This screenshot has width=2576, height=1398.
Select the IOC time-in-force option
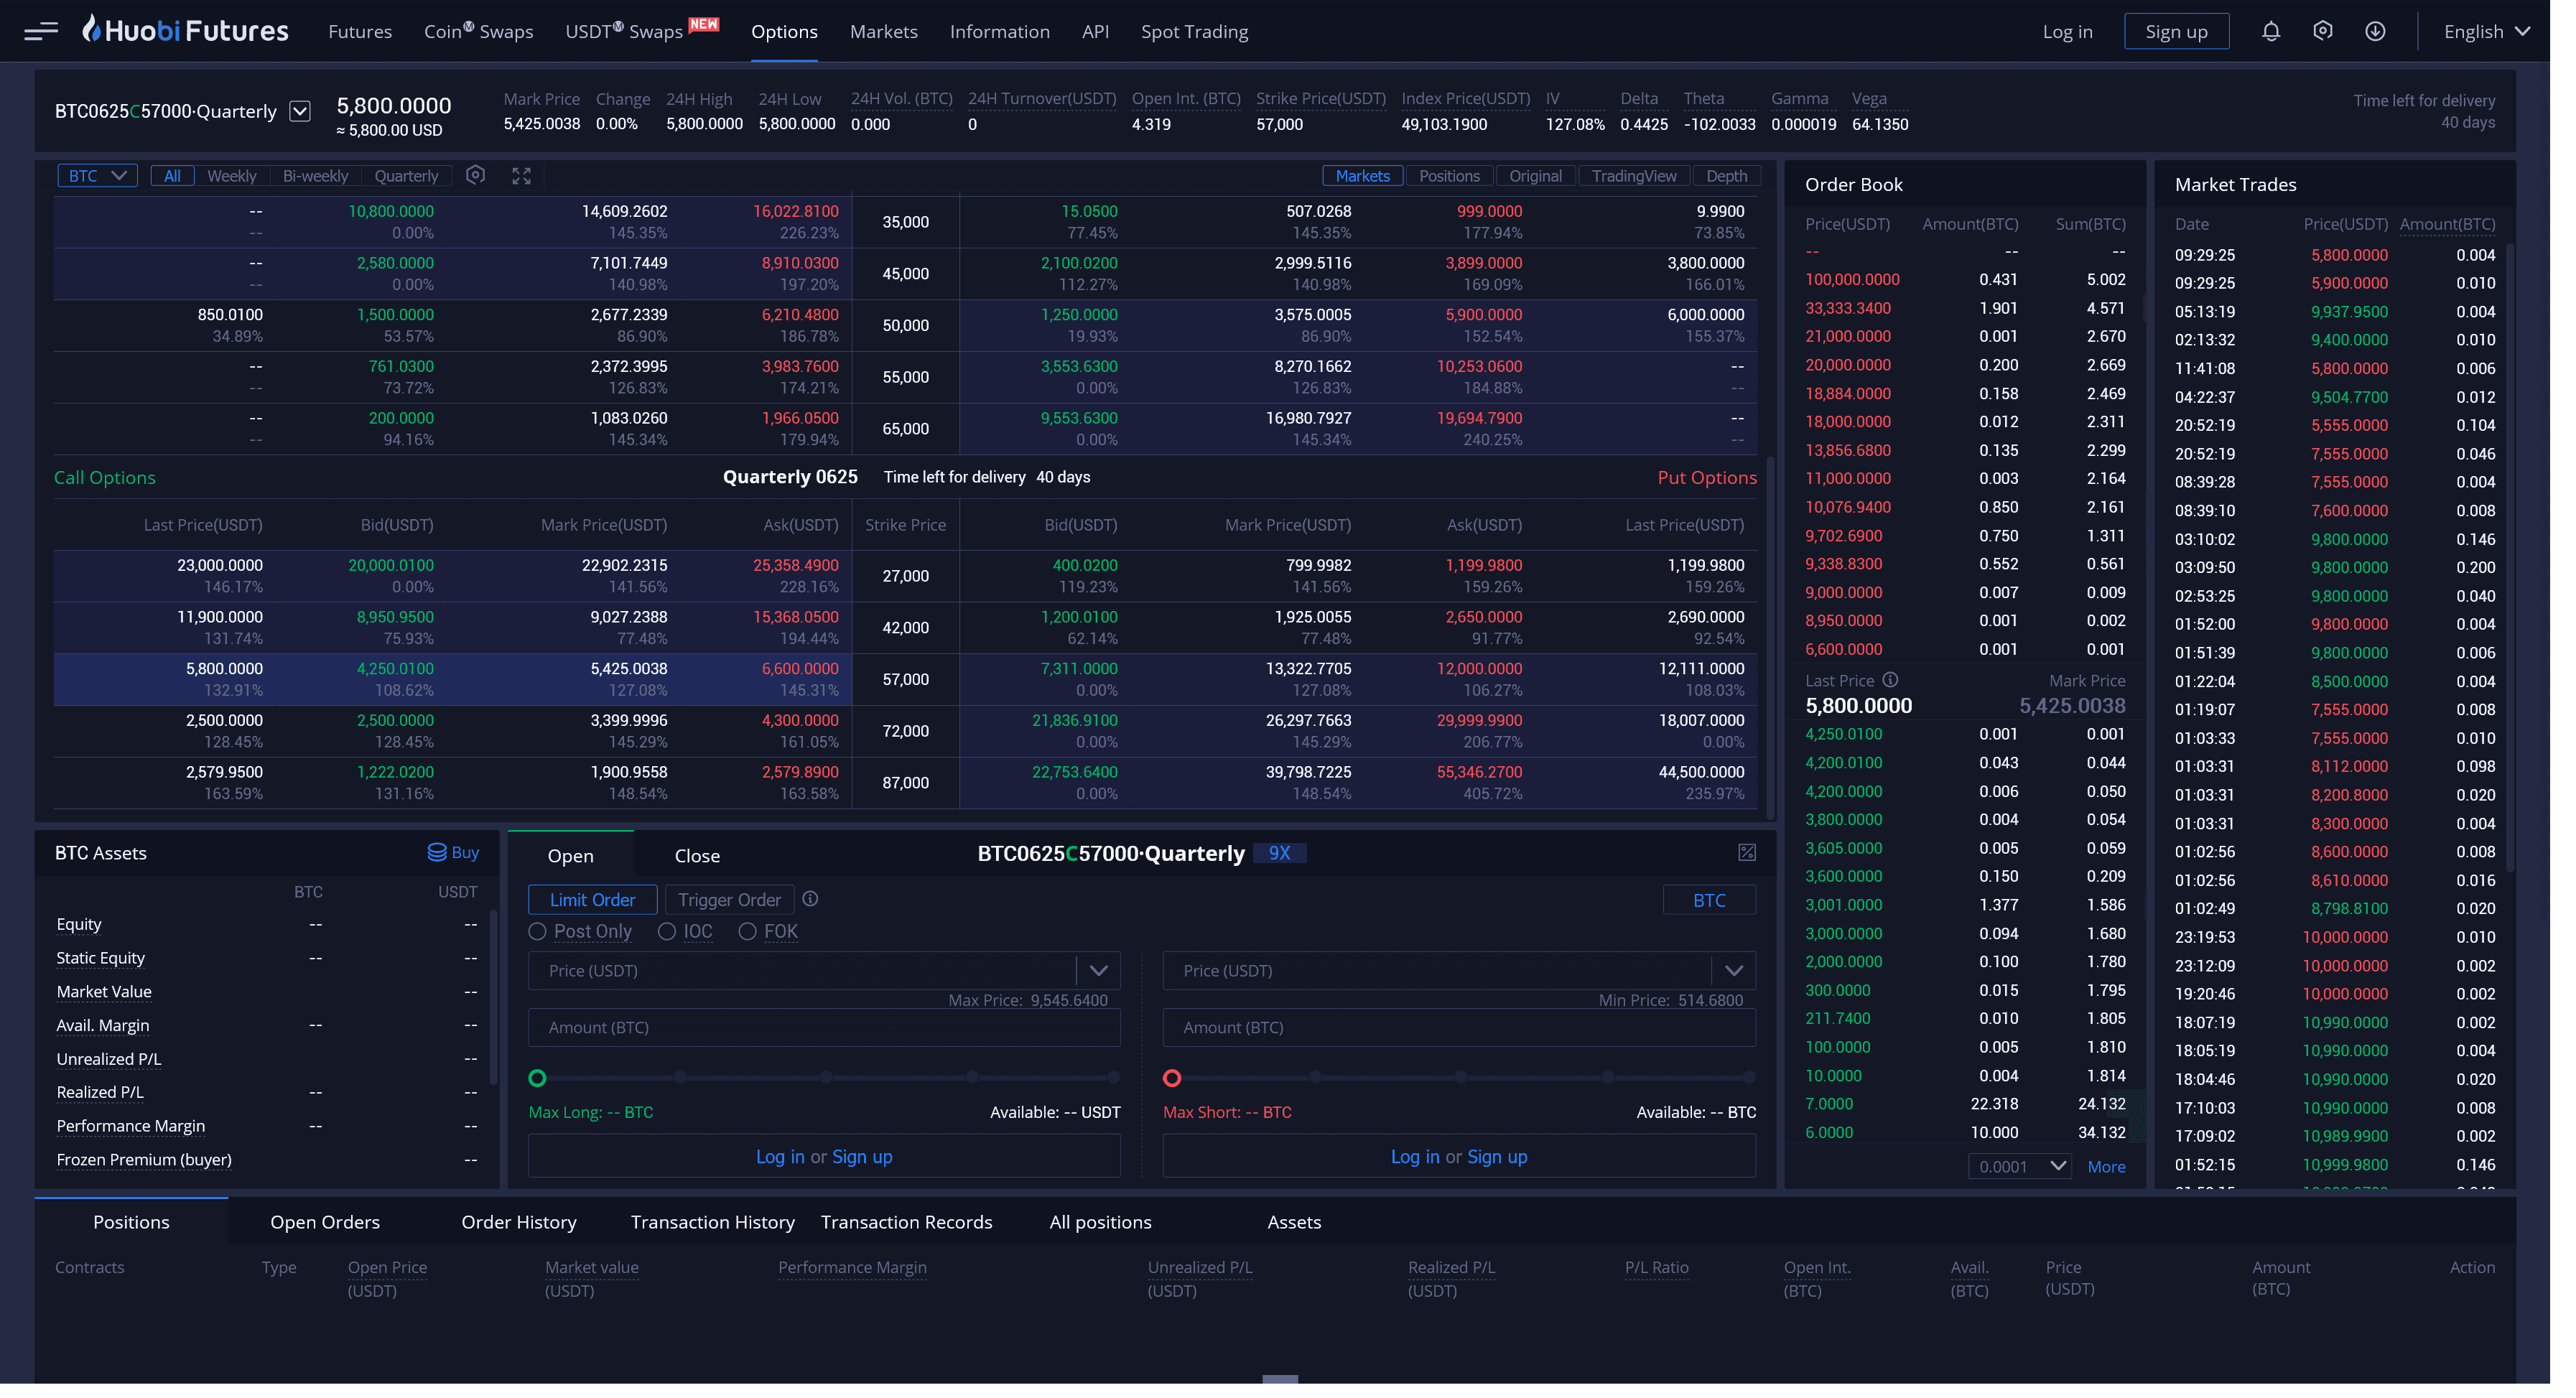click(668, 931)
